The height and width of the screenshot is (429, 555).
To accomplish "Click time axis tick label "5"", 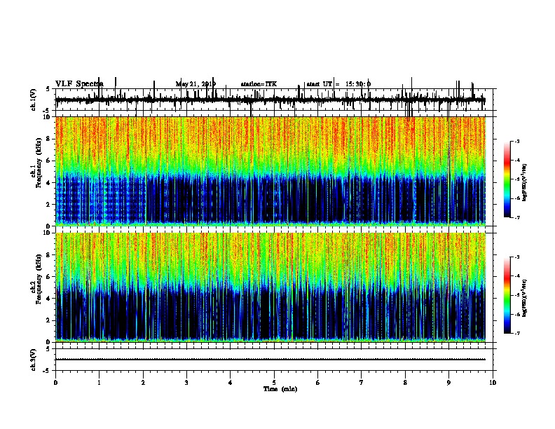I will pos(274,383).
